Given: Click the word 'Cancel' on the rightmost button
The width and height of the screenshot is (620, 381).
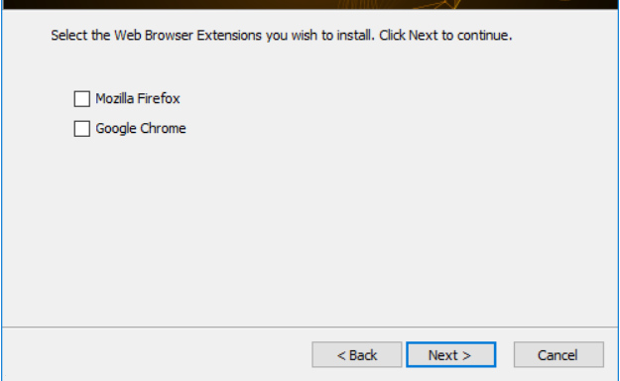Looking at the screenshot, I should (558, 355).
